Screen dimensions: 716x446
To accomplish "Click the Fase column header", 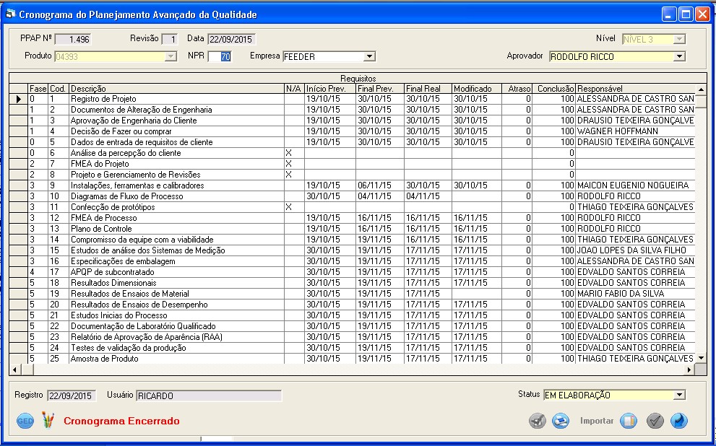I will [x=38, y=89].
